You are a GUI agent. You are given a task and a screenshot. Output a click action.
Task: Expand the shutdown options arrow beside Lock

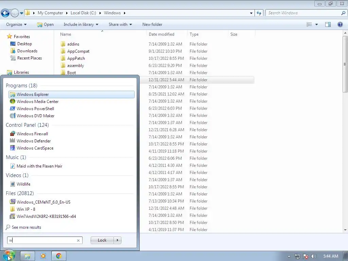[117, 240]
